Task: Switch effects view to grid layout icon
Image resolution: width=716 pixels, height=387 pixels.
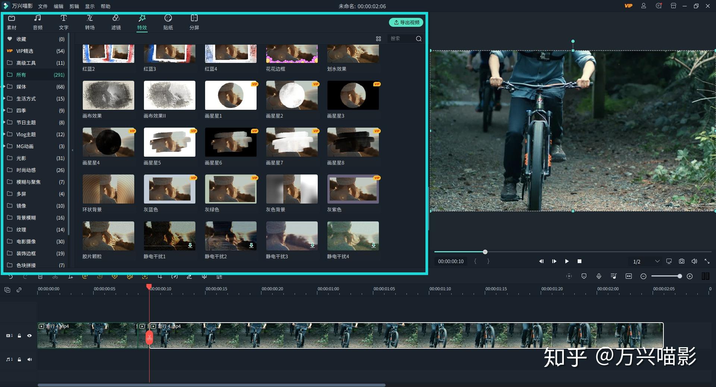Action: tap(379, 39)
